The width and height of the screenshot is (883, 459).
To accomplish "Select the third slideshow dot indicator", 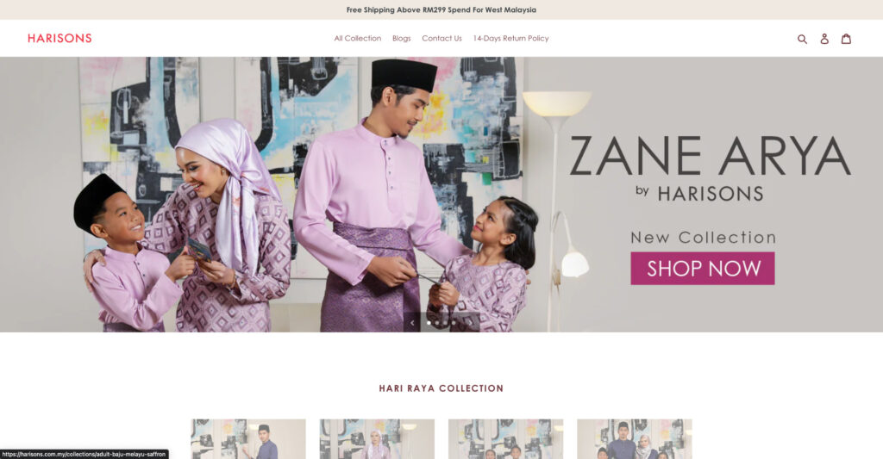I will tap(445, 323).
